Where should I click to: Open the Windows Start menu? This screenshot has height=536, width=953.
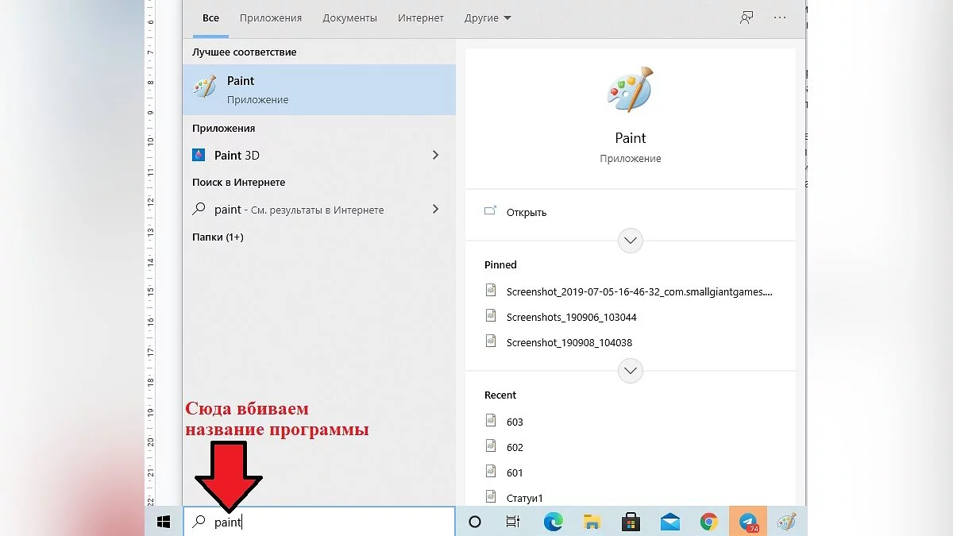164,522
